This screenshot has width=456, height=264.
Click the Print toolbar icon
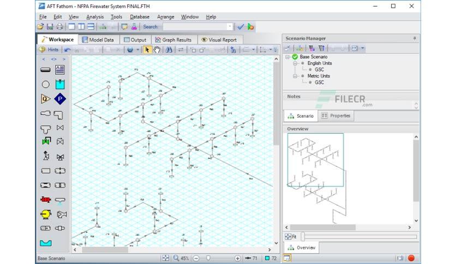(59, 27)
